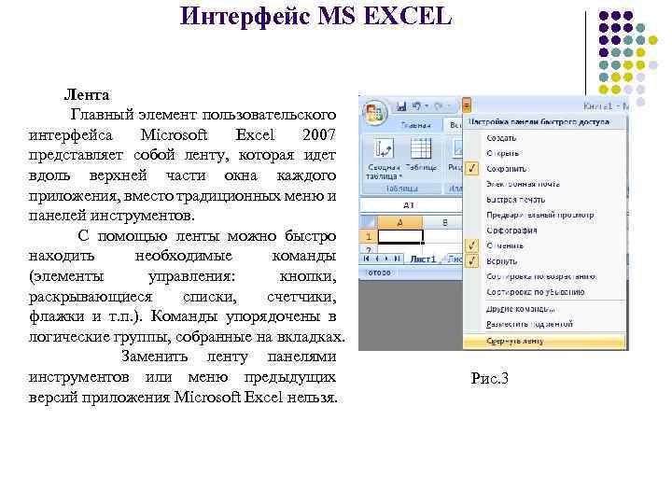Switch to the Вставка ribbon tab
Viewport: 672px width, 504px height.
pos(455,125)
